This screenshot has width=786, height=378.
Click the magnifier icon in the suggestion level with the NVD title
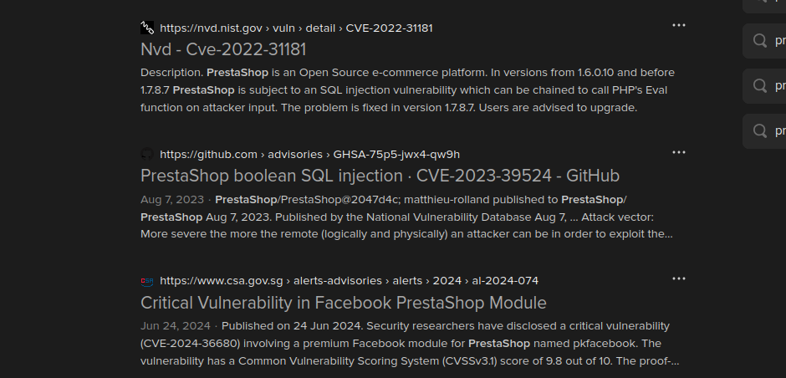click(x=760, y=41)
